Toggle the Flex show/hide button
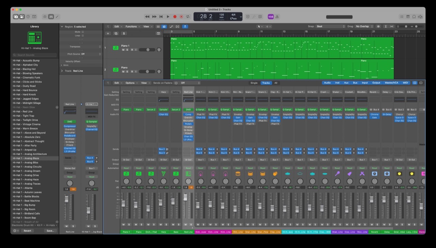 (x=178, y=26)
